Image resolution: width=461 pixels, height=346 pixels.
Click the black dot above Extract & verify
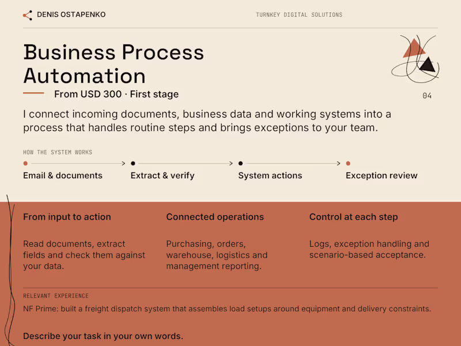point(133,163)
